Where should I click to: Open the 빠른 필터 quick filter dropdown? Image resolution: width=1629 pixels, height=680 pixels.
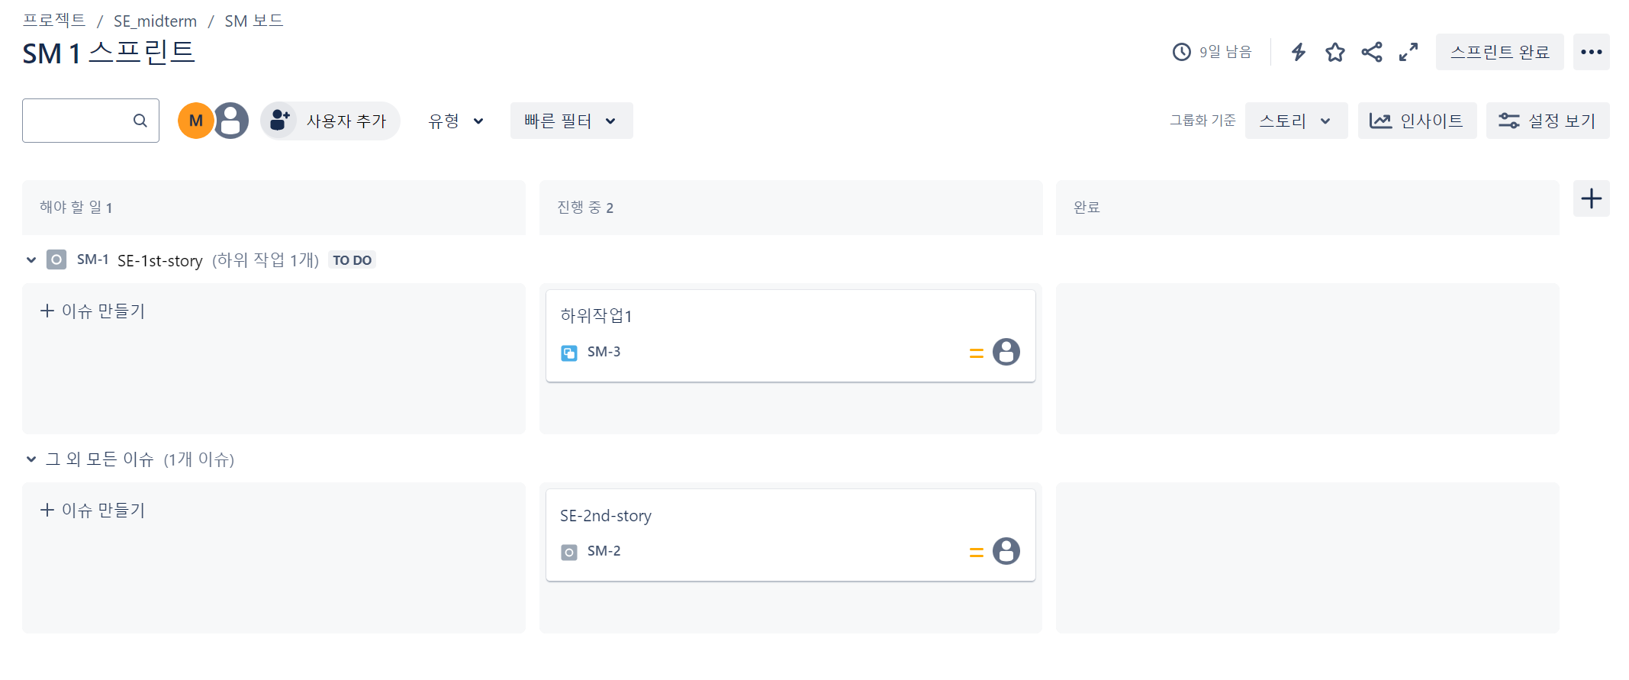pos(571,121)
